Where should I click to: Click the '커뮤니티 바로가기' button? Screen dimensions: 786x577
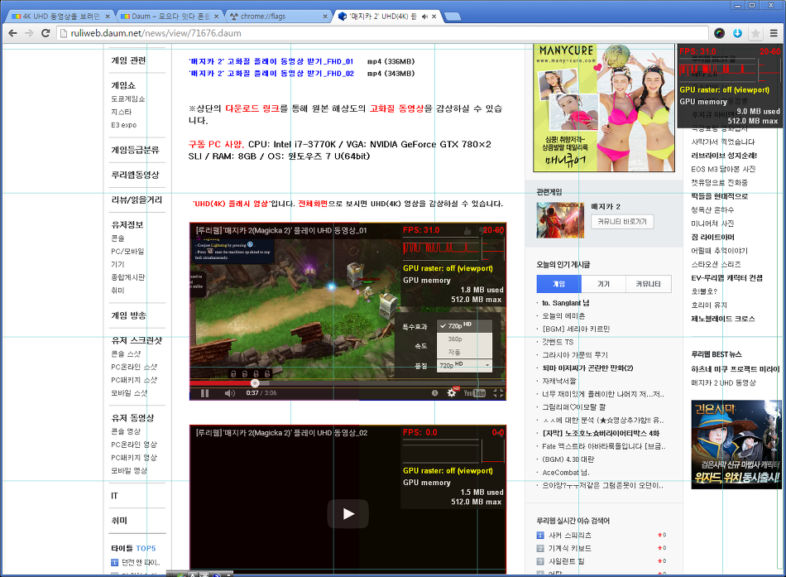click(622, 221)
